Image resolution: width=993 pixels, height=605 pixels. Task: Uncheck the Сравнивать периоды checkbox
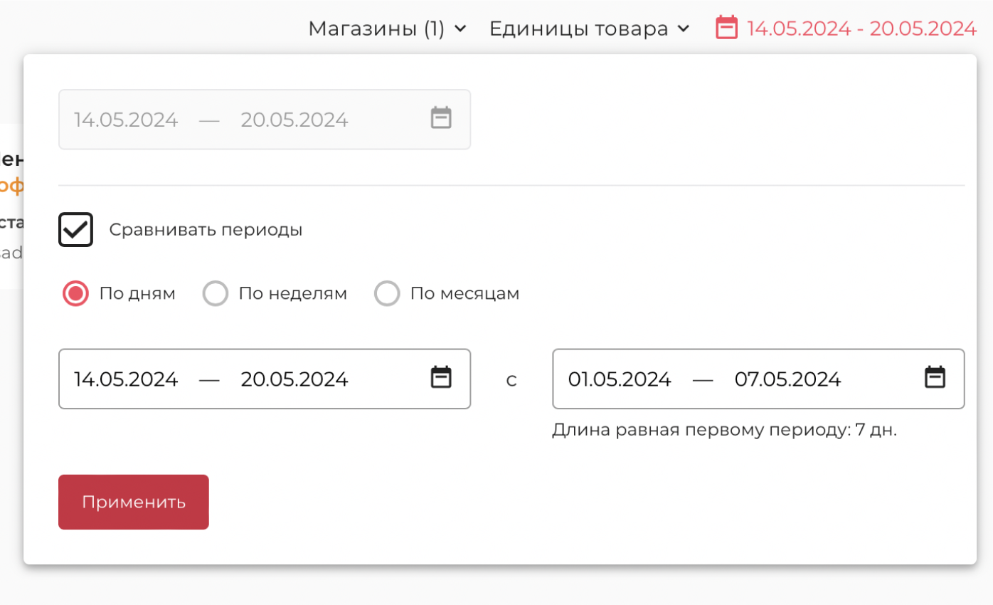[x=75, y=230]
